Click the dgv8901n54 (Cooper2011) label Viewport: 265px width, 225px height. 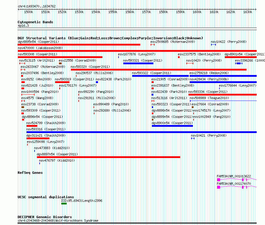click(x=245, y=54)
